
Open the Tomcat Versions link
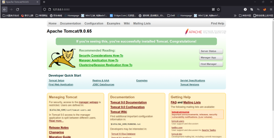pos(190,84)
